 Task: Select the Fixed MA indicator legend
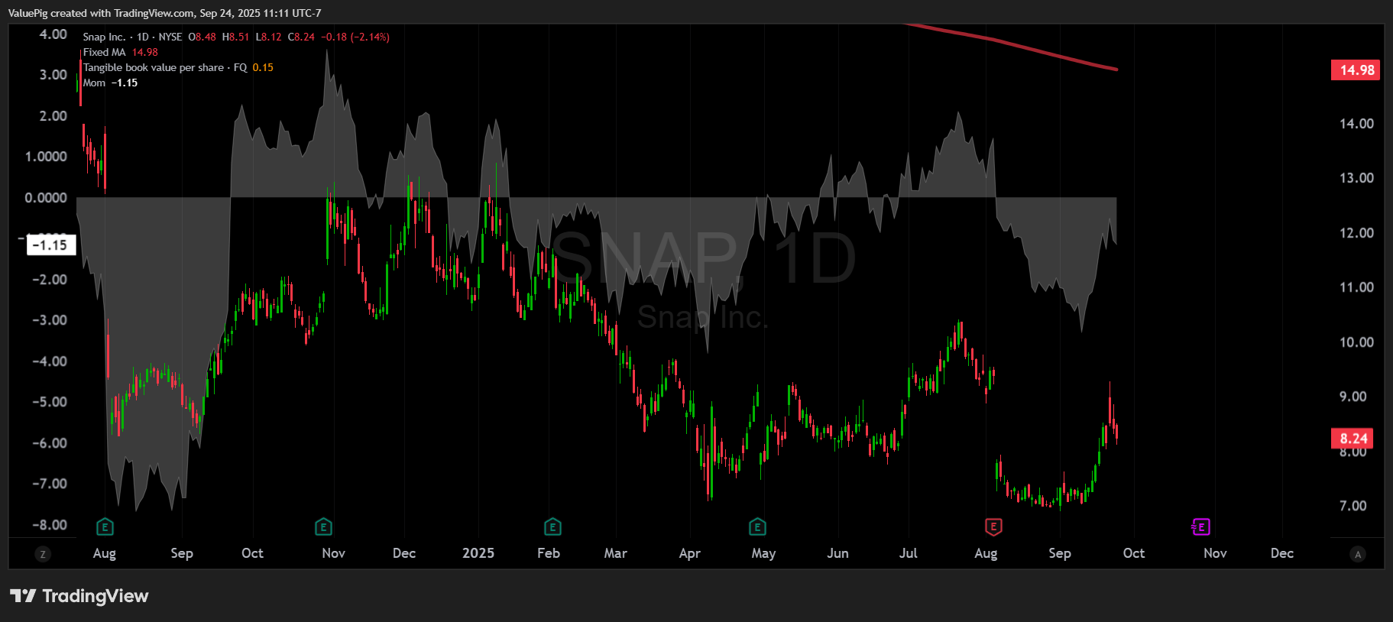[104, 52]
